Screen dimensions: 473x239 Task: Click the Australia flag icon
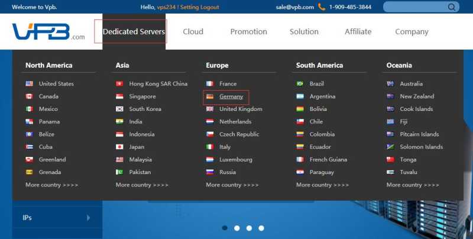tap(390, 84)
